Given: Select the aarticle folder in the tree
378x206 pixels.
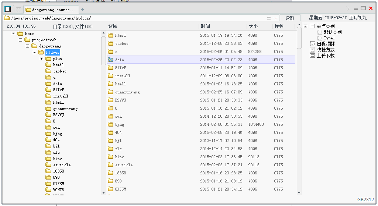Looking at the screenshot, I should pos(62,165).
